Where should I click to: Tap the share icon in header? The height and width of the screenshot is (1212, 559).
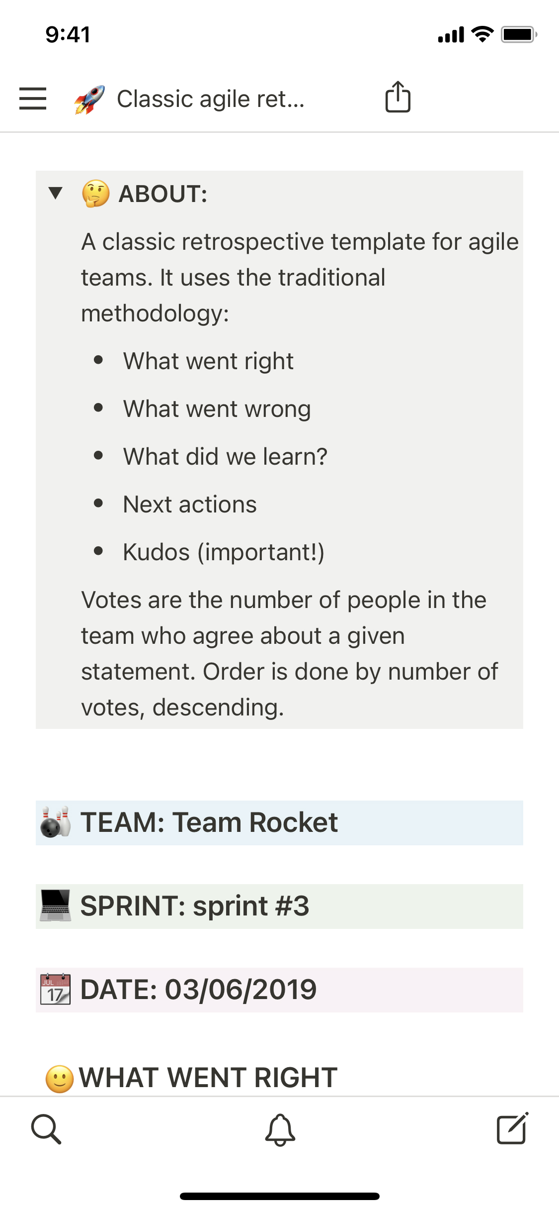click(398, 97)
